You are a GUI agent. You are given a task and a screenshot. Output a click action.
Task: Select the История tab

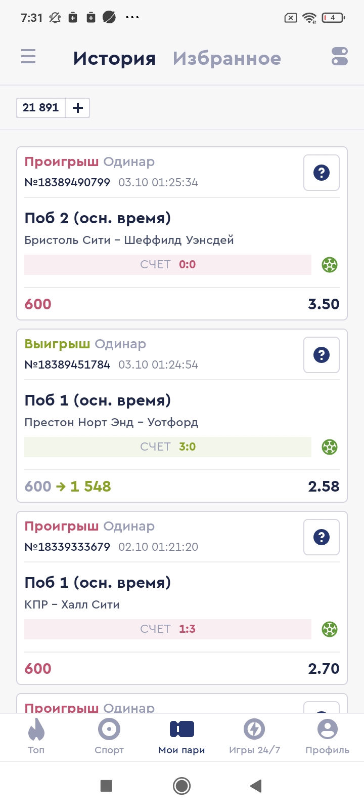[x=114, y=59]
